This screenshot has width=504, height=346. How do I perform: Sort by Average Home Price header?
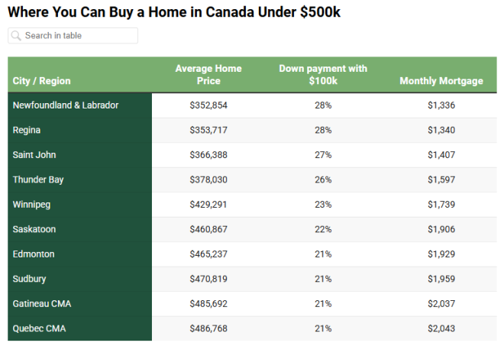[x=208, y=75]
